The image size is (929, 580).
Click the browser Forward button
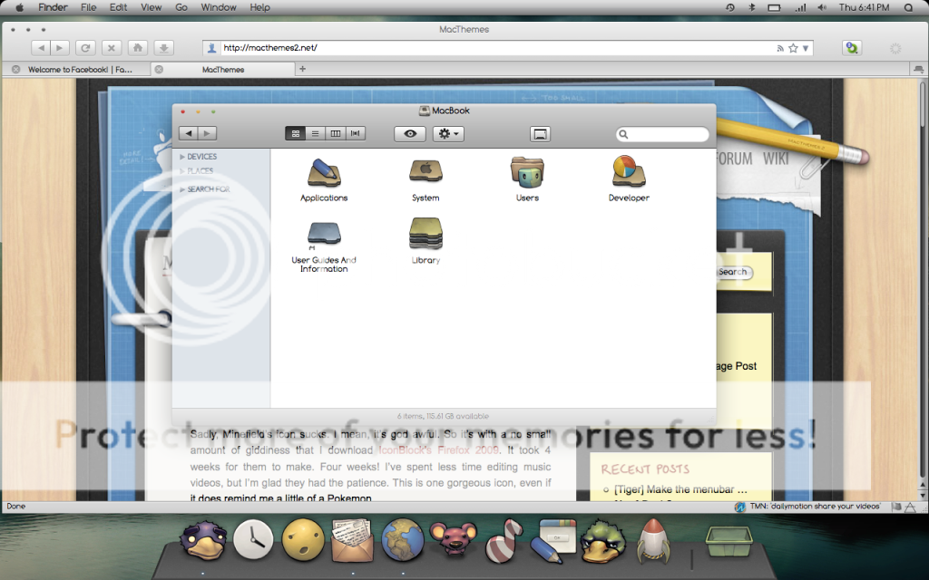tap(60, 48)
